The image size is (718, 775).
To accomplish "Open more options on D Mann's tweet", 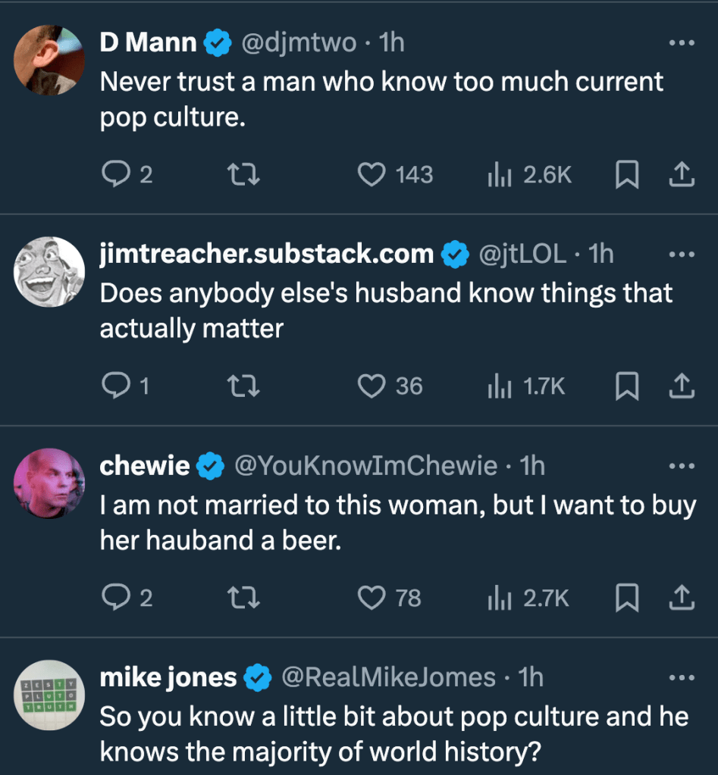I will pyautogui.click(x=682, y=43).
